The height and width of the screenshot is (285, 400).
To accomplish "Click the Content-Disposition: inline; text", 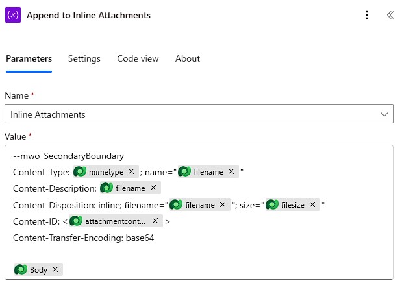I will pyautogui.click(x=67, y=205).
